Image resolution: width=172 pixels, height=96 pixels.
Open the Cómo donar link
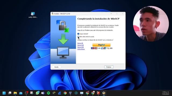(x=81, y=49)
